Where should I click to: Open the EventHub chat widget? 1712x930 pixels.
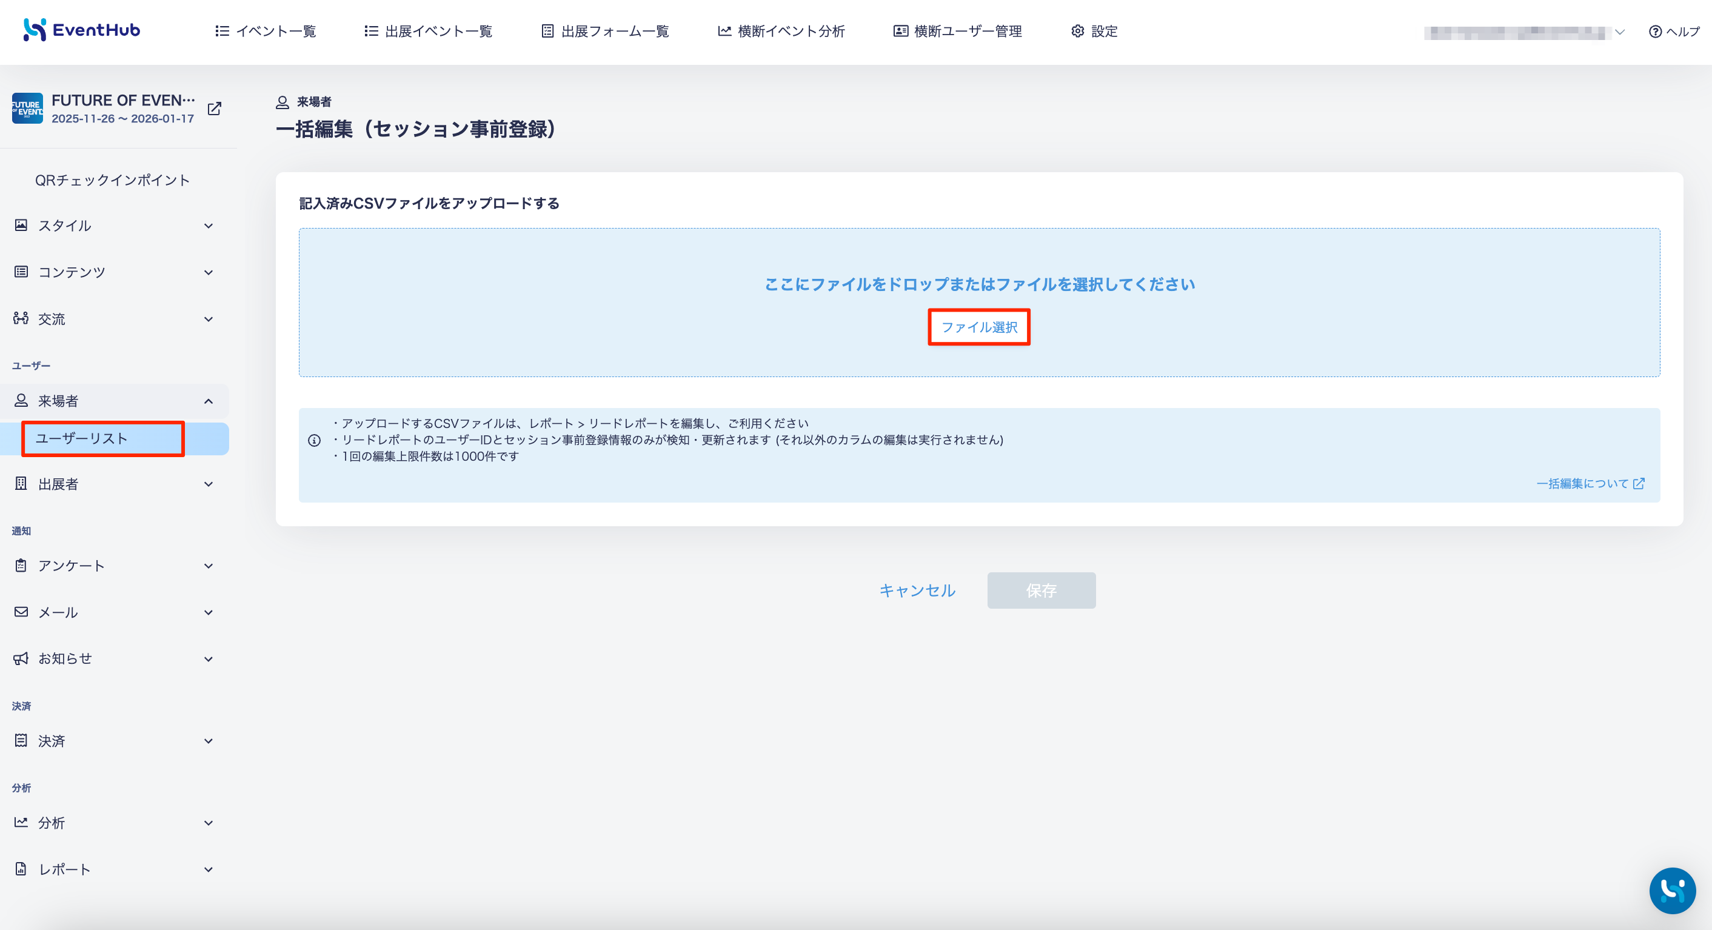[1672, 891]
